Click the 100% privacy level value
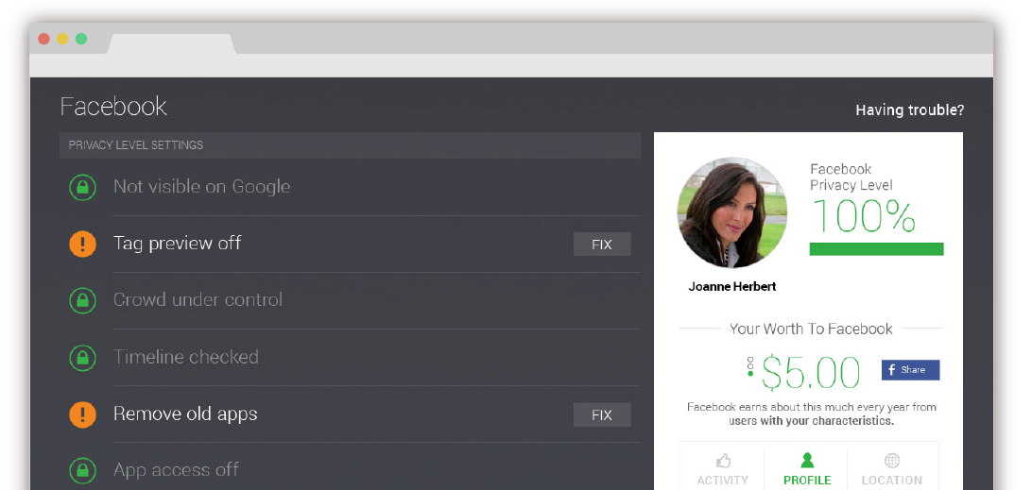This screenshot has height=490, width=1032. coord(863,216)
